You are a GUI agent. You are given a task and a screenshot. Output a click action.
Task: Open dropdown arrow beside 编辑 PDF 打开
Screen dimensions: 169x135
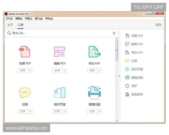point(65,71)
